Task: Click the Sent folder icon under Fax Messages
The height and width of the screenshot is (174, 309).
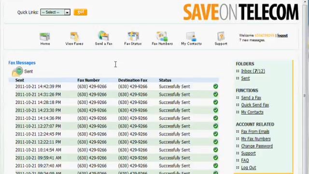Action: 17,72
